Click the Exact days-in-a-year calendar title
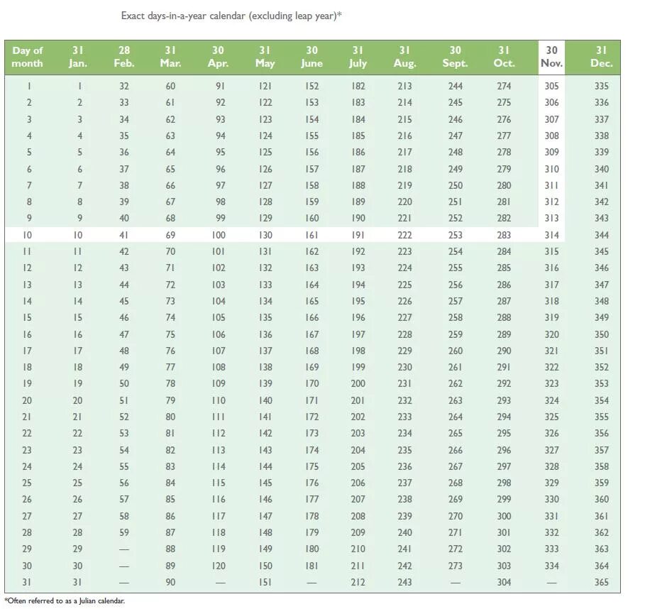 pyautogui.click(x=231, y=16)
